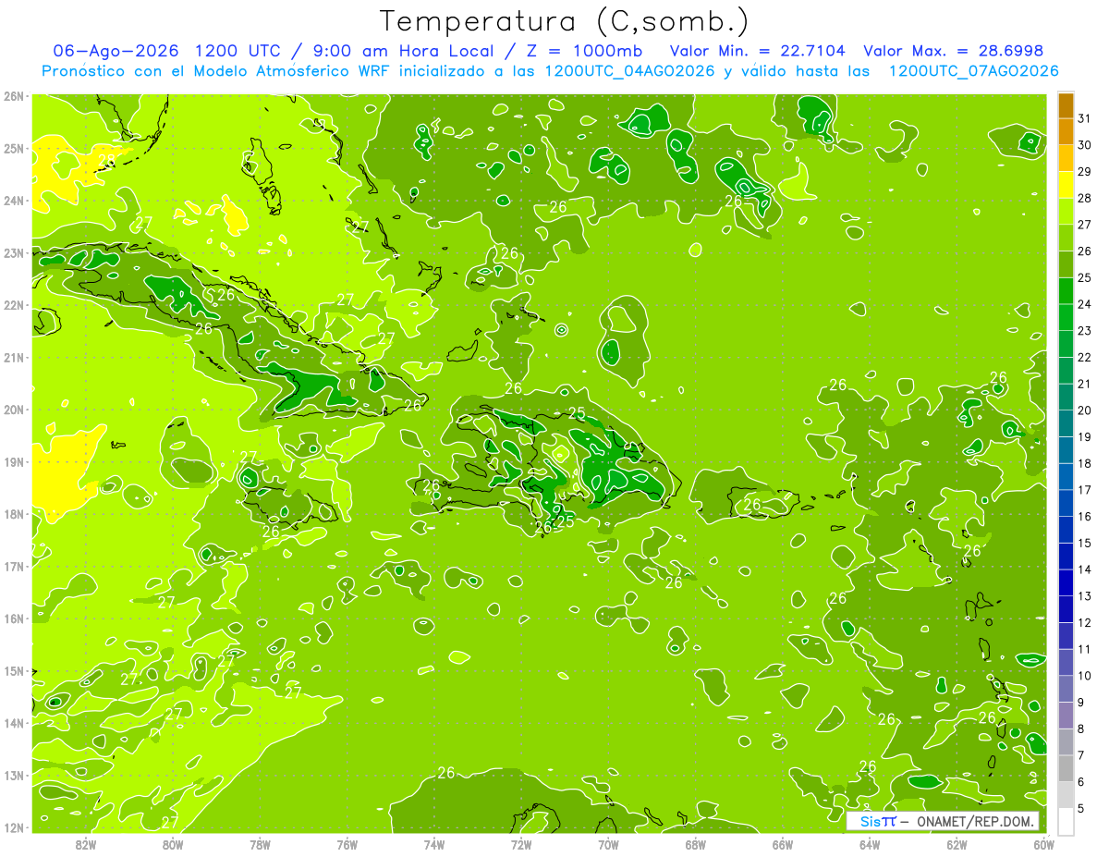The image size is (1109, 857).
Task: Select "Valor Min. = 22.7104" text
Action: pos(757,51)
